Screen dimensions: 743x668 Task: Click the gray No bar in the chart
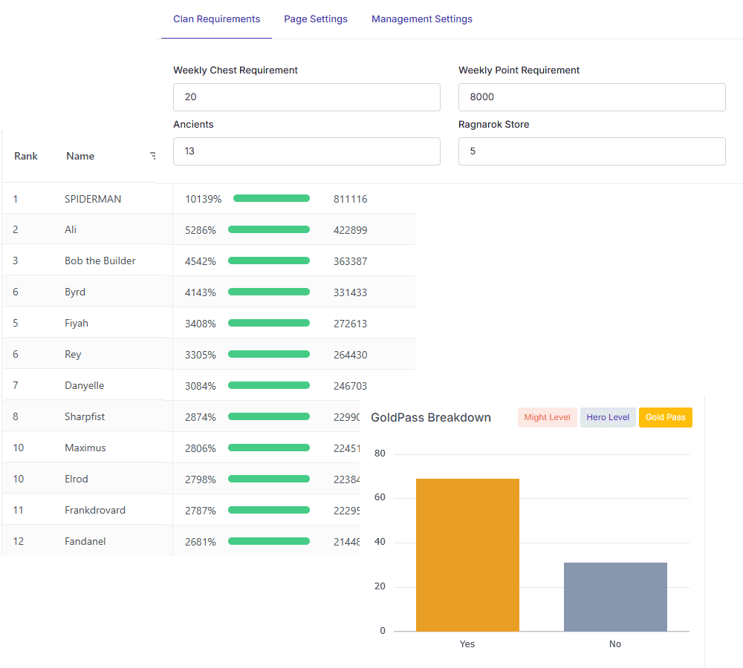tap(615, 597)
